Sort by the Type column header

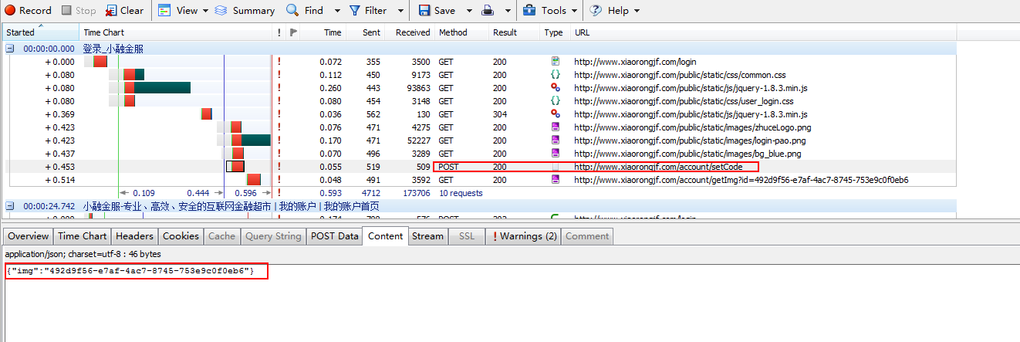click(x=555, y=32)
